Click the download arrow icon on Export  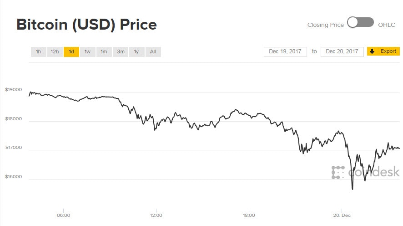(372, 51)
